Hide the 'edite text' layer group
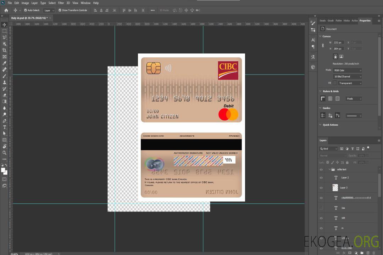383x255 pixels. pos(321,170)
